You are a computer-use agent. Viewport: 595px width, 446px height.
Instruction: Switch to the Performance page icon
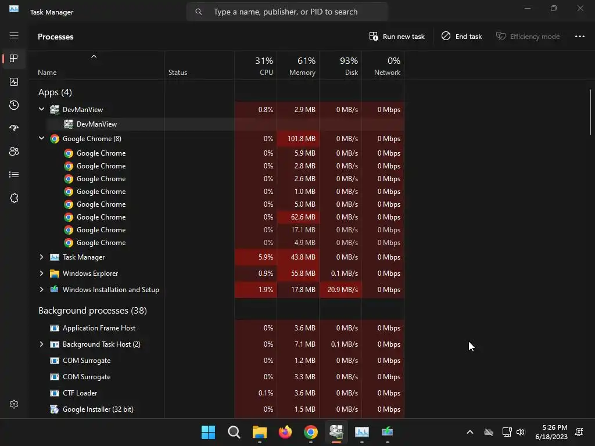click(14, 82)
